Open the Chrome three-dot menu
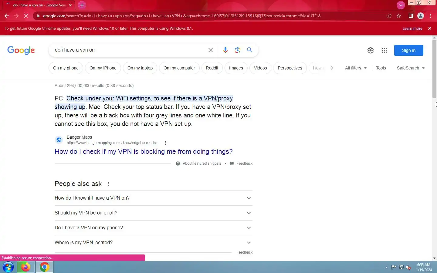 431,16
